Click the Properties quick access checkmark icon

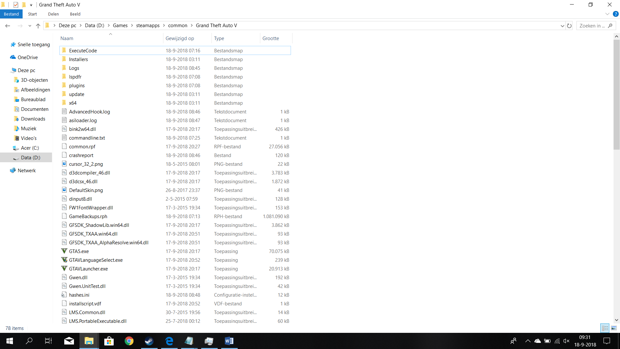(16, 5)
